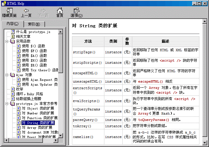209x147 pixels.
Task: Open the 選項 options toolbar icon
Action: tap(76, 10)
